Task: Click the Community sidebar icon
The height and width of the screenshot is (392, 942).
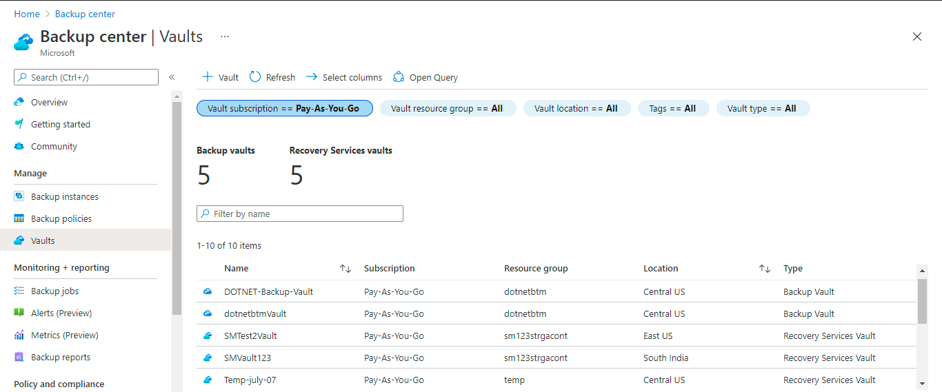Action: tap(19, 146)
